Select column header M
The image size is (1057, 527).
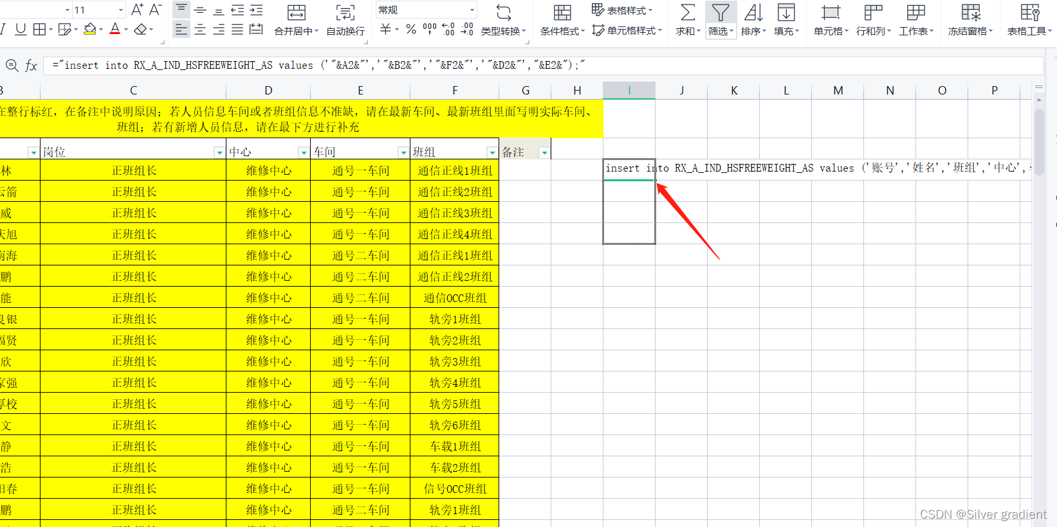(x=838, y=91)
